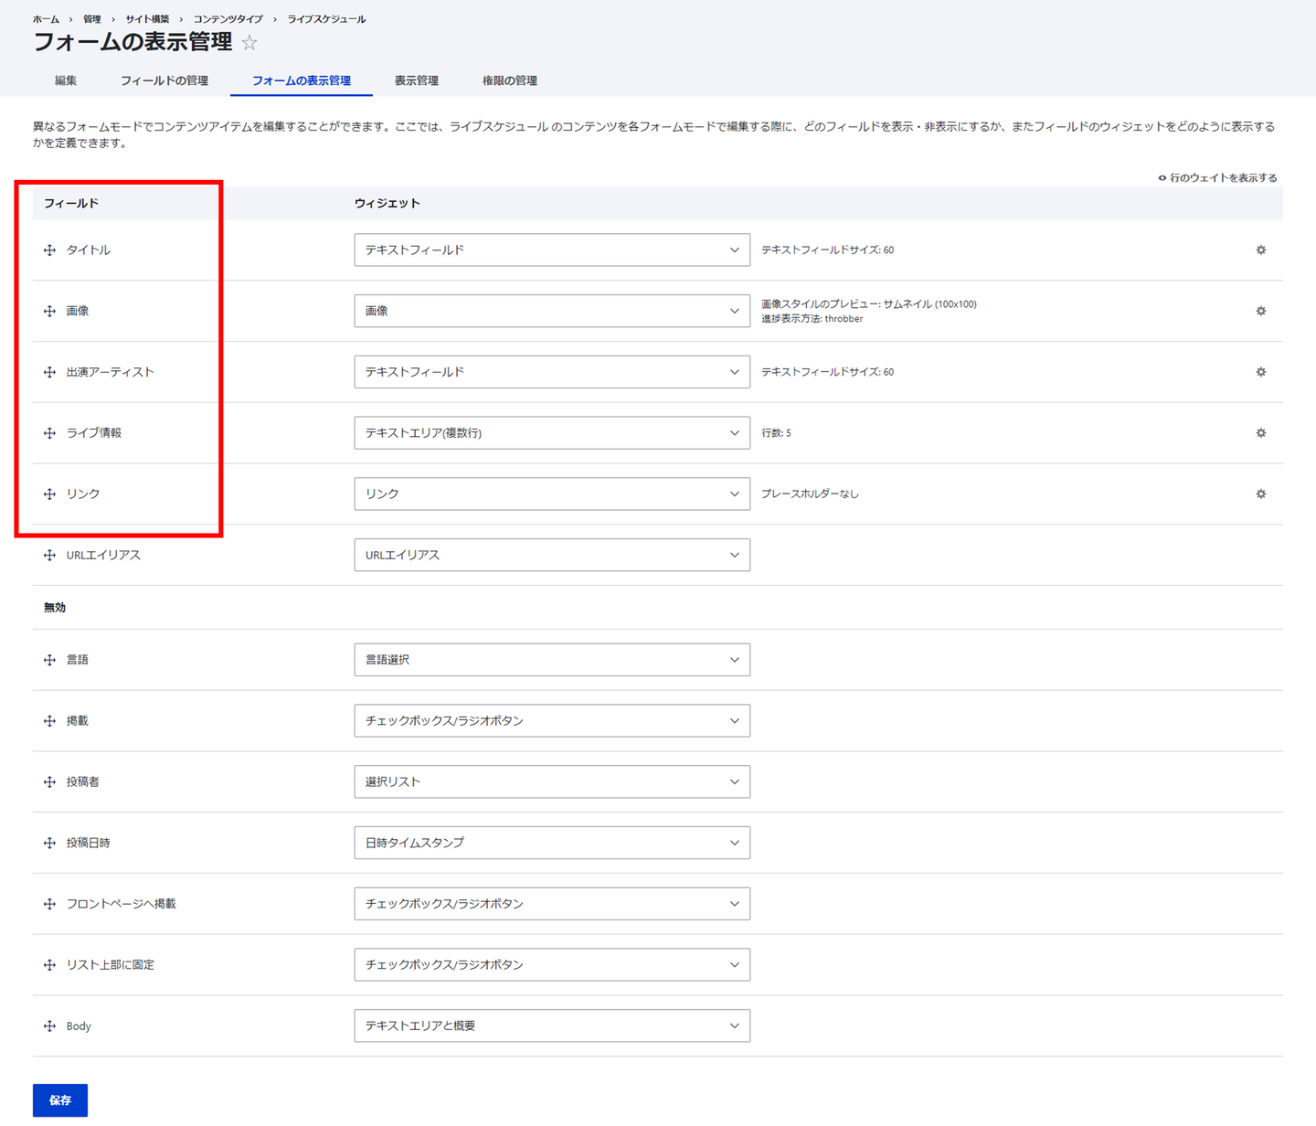Expand the ライブ情報 widget dropdown
Image resolution: width=1316 pixels, height=1126 pixels.
pyautogui.click(x=551, y=433)
